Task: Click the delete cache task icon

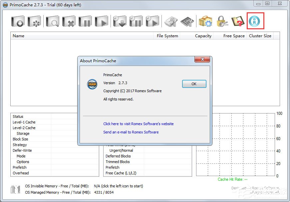Action: (x=69, y=21)
